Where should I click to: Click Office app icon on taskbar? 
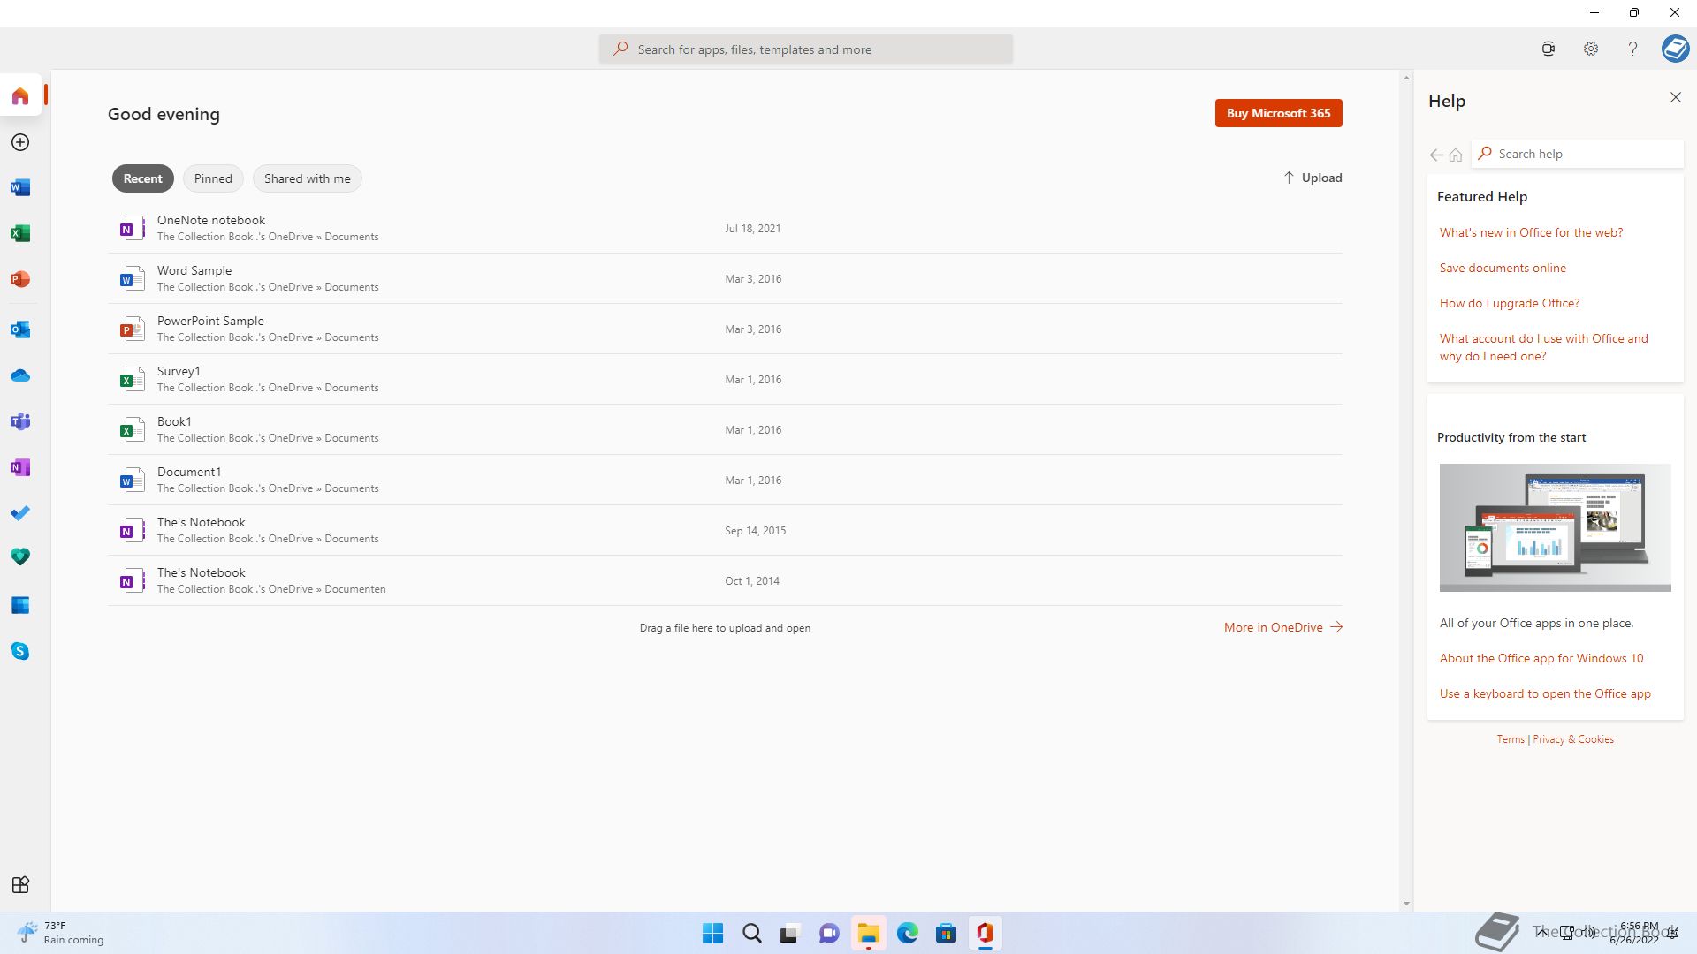pos(985,934)
